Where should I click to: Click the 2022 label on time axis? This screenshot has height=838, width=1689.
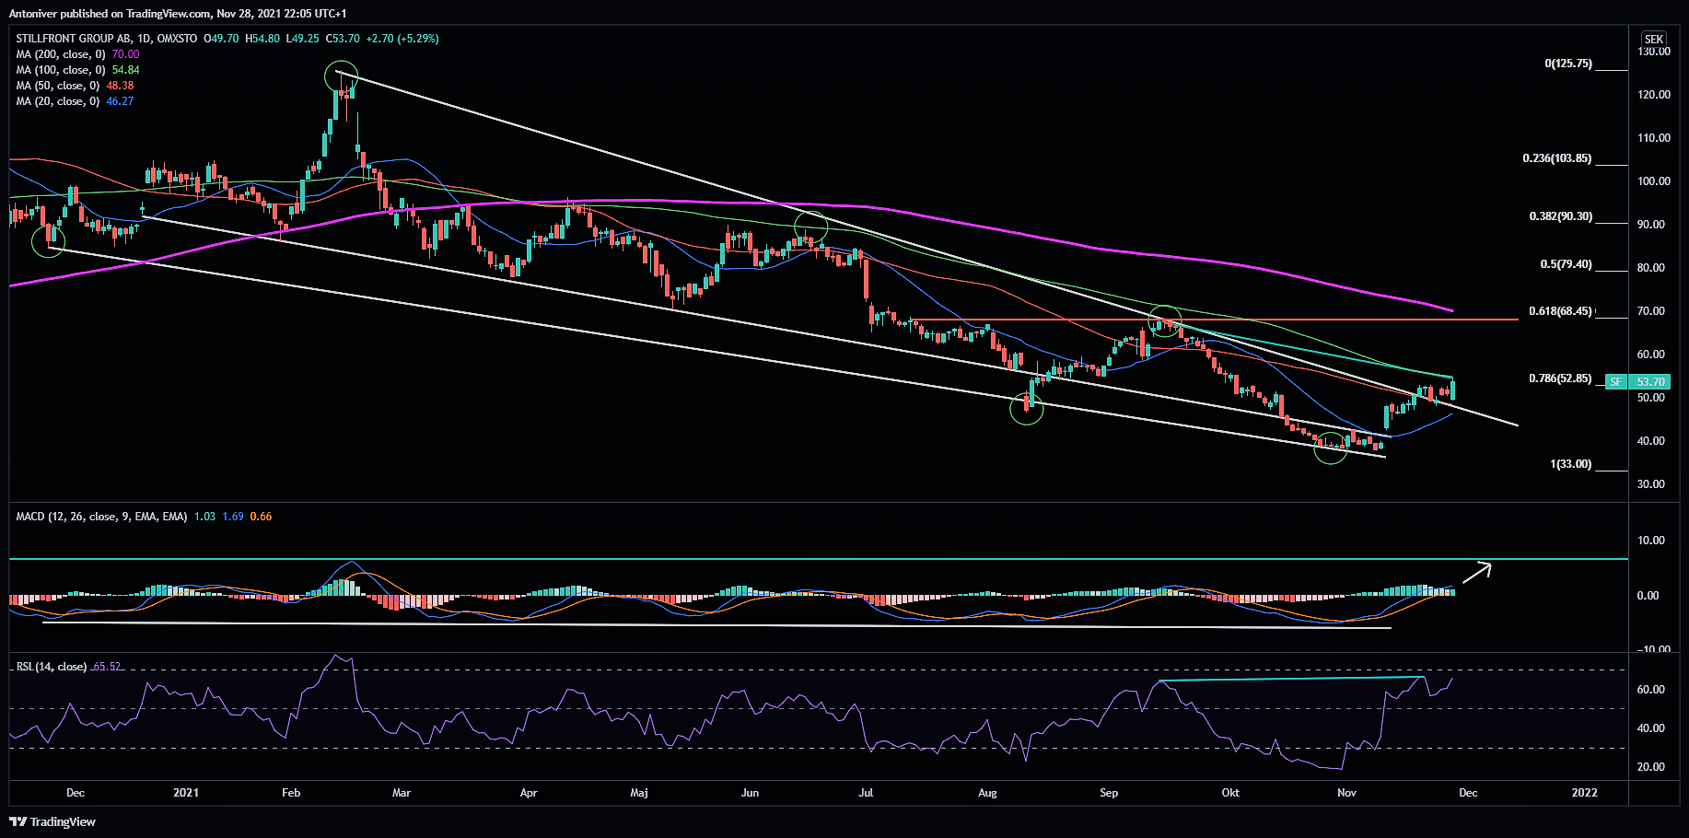click(x=1584, y=793)
